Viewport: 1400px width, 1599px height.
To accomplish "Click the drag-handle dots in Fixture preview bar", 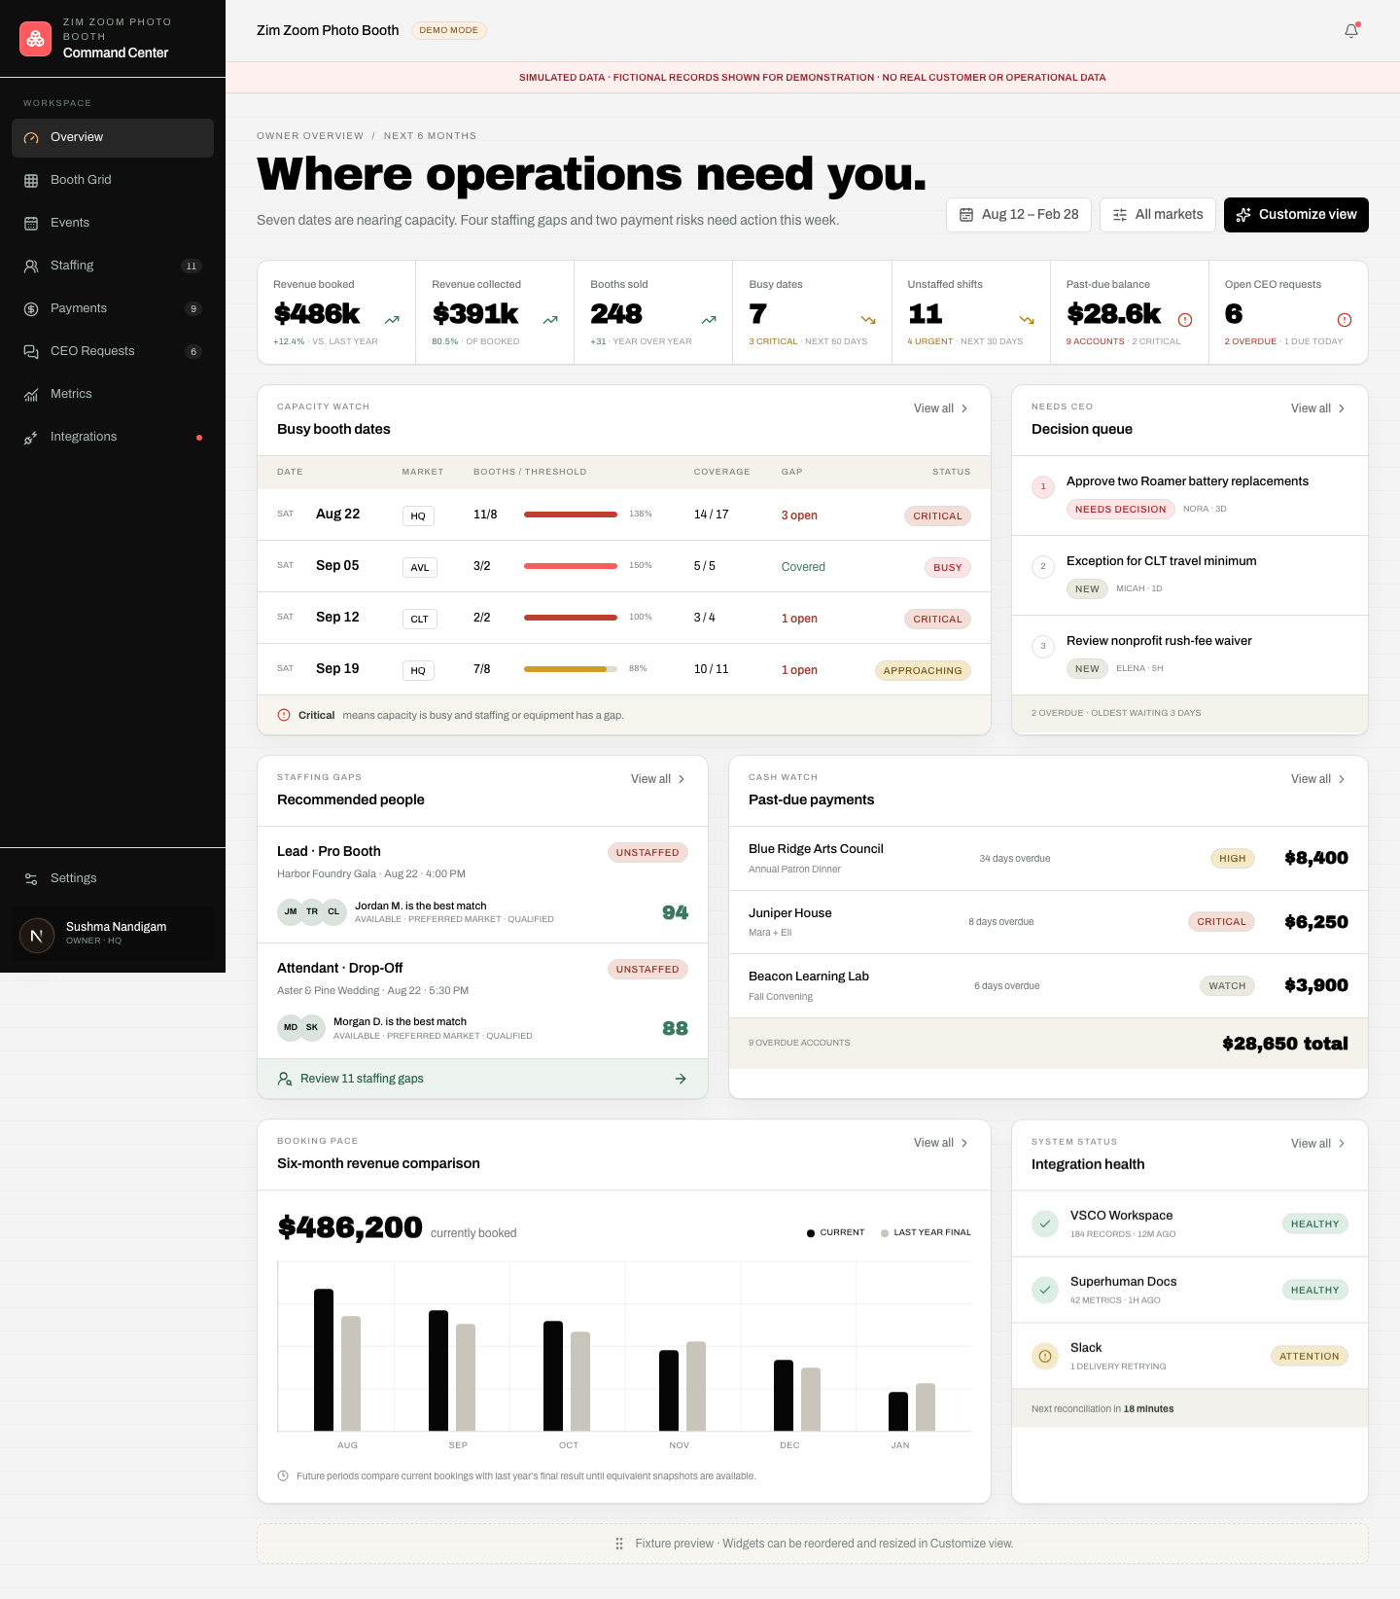I will click(619, 1544).
